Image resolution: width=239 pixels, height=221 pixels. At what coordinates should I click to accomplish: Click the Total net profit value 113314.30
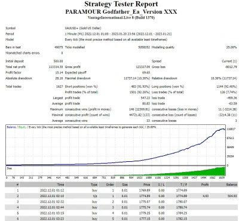coord(56,67)
